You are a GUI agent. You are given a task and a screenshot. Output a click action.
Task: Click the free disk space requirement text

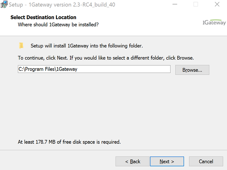69,142
